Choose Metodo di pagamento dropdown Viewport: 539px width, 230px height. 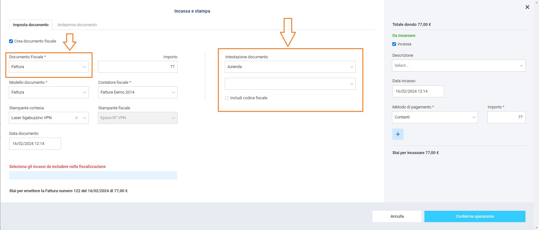435,117
